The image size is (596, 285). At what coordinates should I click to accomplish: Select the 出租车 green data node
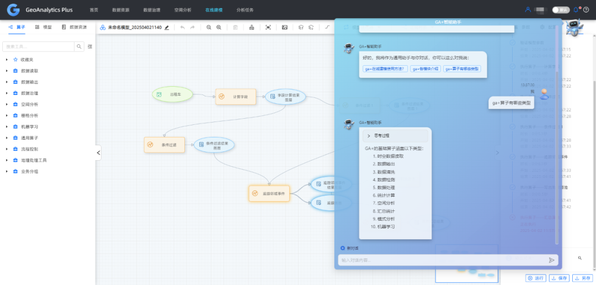(x=172, y=94)
